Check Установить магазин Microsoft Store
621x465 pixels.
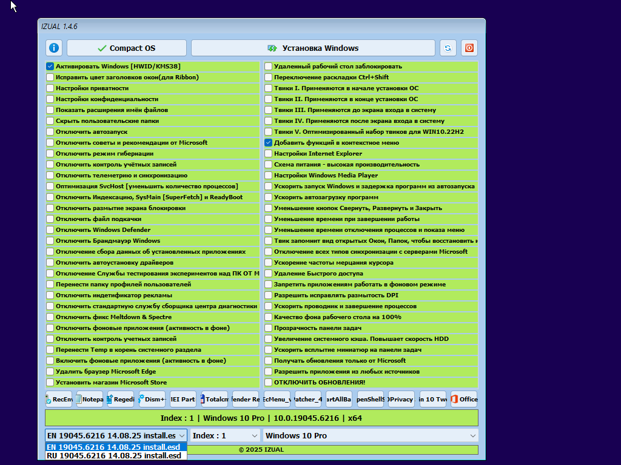click(50, 383)
